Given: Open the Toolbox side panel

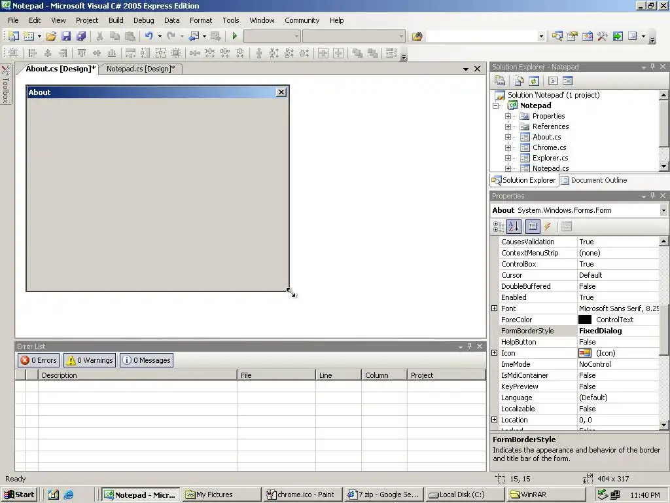Looking at the screenshot, I should pyautogui.click(x=5, y=84).
